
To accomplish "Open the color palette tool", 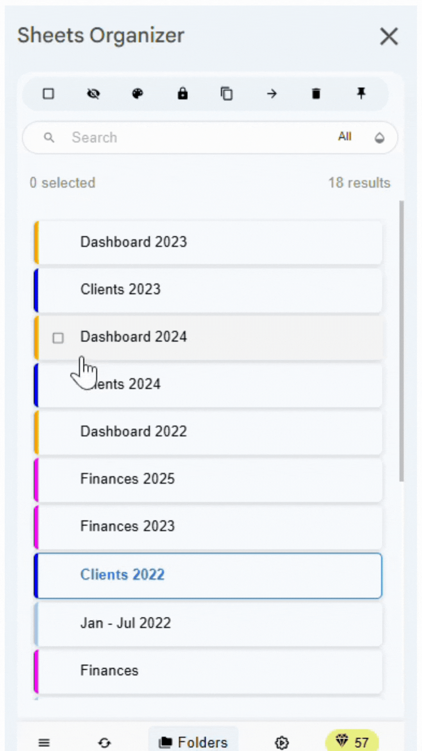I will click(138, 93).
